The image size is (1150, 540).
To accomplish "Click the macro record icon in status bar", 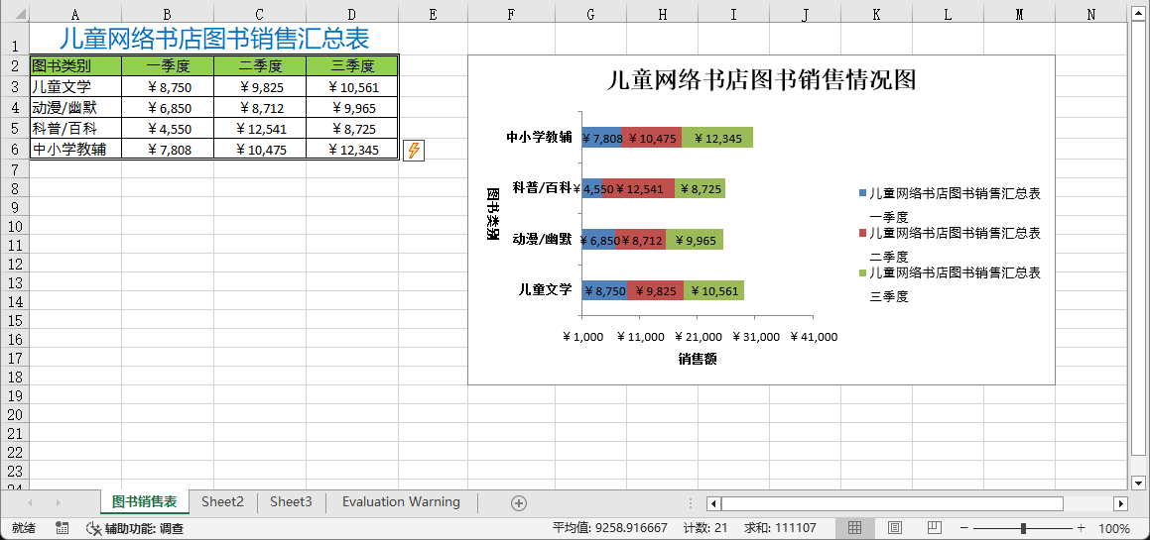I will [63, 529].
